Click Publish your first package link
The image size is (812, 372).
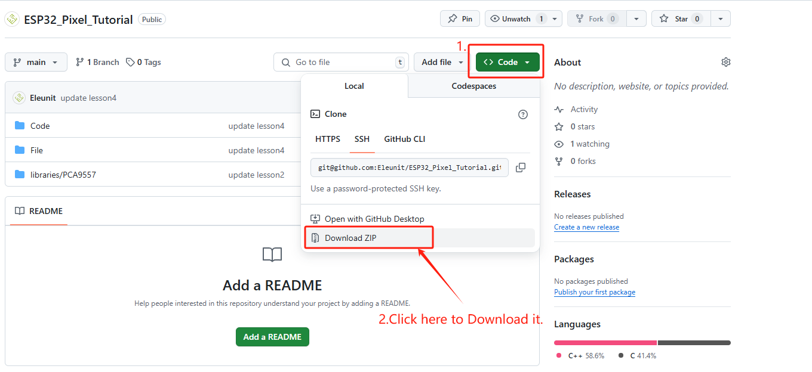[595, 292]
